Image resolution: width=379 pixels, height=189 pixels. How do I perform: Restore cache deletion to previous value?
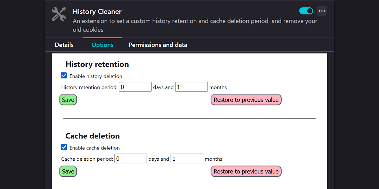click(x=246, y=172)
